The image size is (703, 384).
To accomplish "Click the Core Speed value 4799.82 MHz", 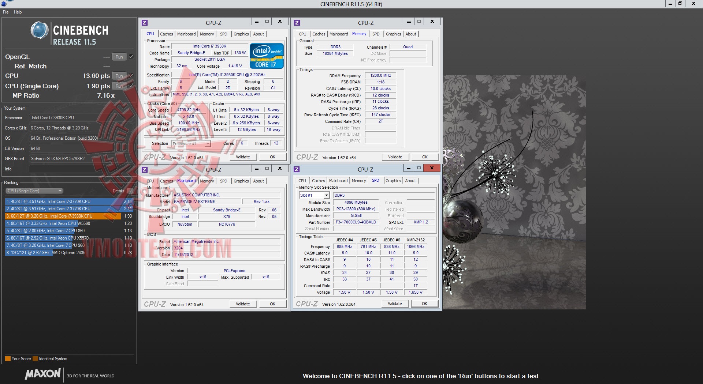I will [189, 110].
